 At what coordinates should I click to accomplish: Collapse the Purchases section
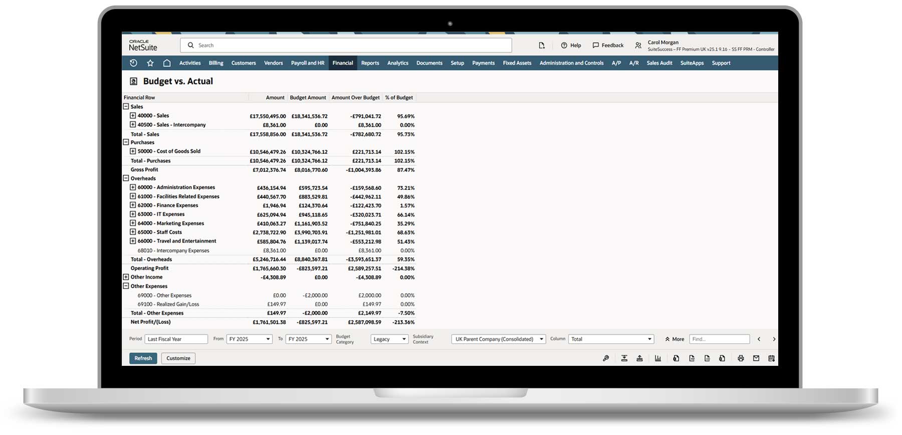(x=126, y=142)
